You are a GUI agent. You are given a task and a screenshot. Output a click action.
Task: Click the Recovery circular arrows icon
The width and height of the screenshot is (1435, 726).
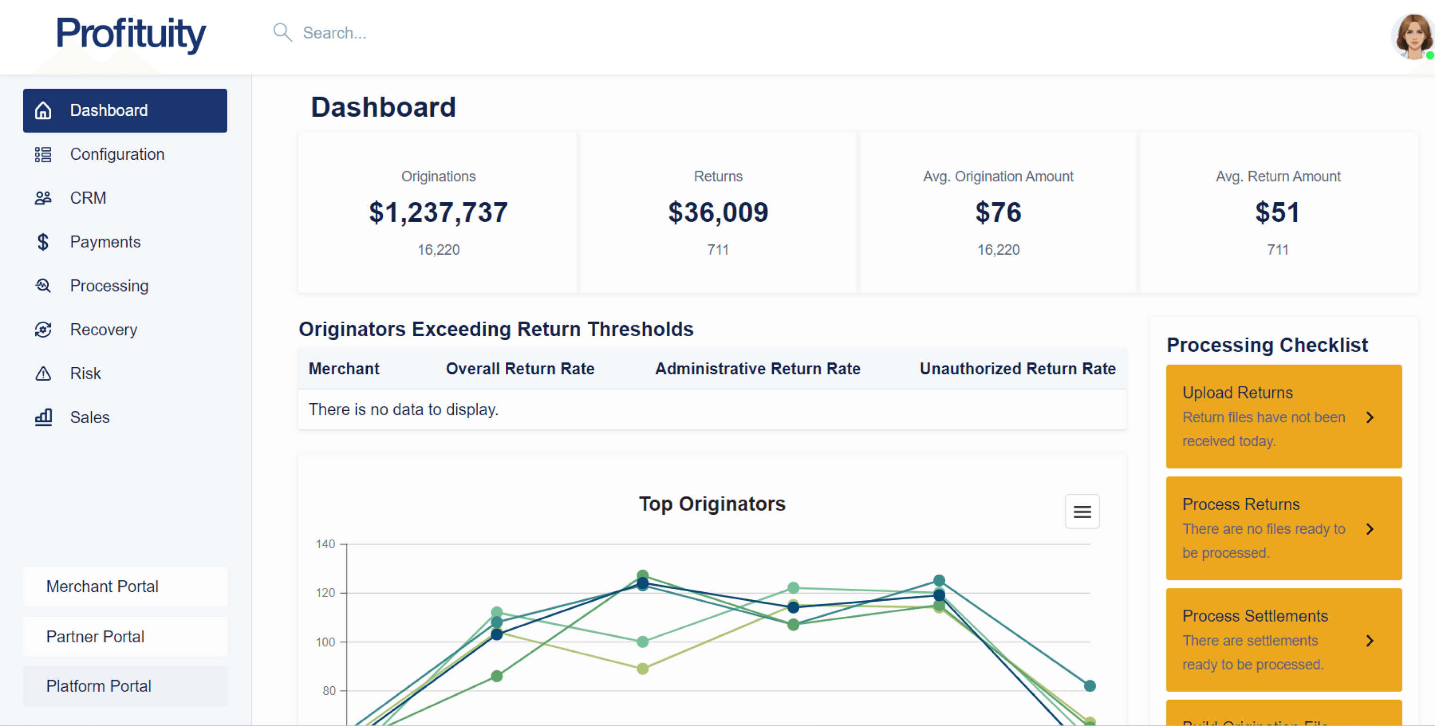tap(43, 330)
